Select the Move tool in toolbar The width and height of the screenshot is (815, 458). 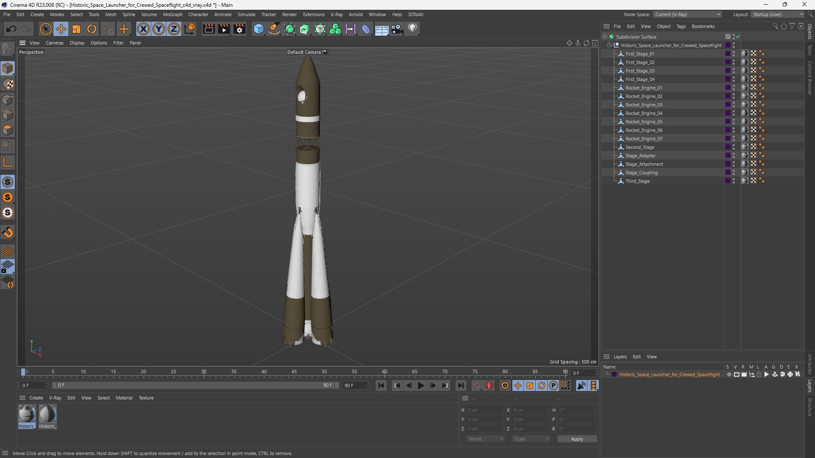[61, 29]
